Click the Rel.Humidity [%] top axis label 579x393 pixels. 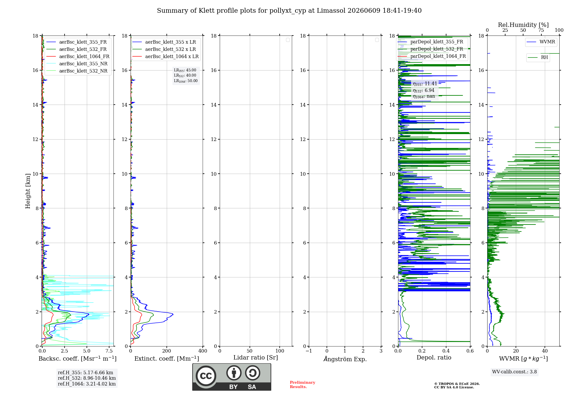[x=523, y=25]
